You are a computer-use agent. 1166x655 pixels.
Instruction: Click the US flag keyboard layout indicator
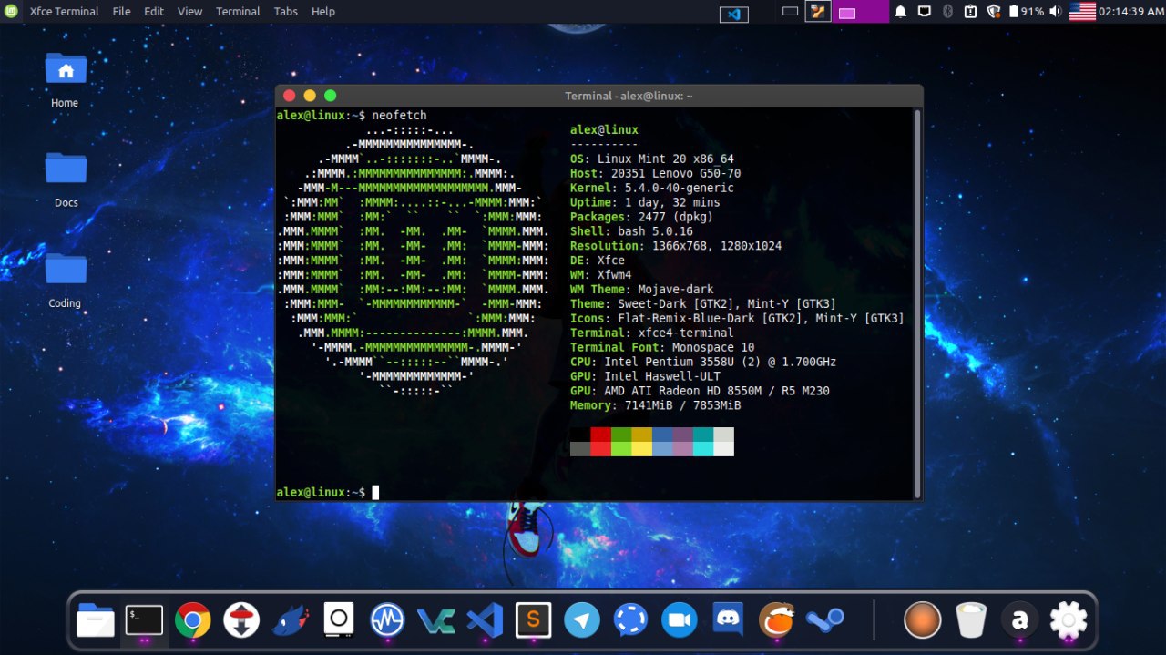pos(1082,11)
